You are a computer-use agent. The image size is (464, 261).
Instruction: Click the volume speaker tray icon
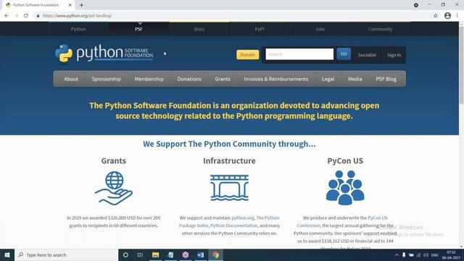coord(426,255)
